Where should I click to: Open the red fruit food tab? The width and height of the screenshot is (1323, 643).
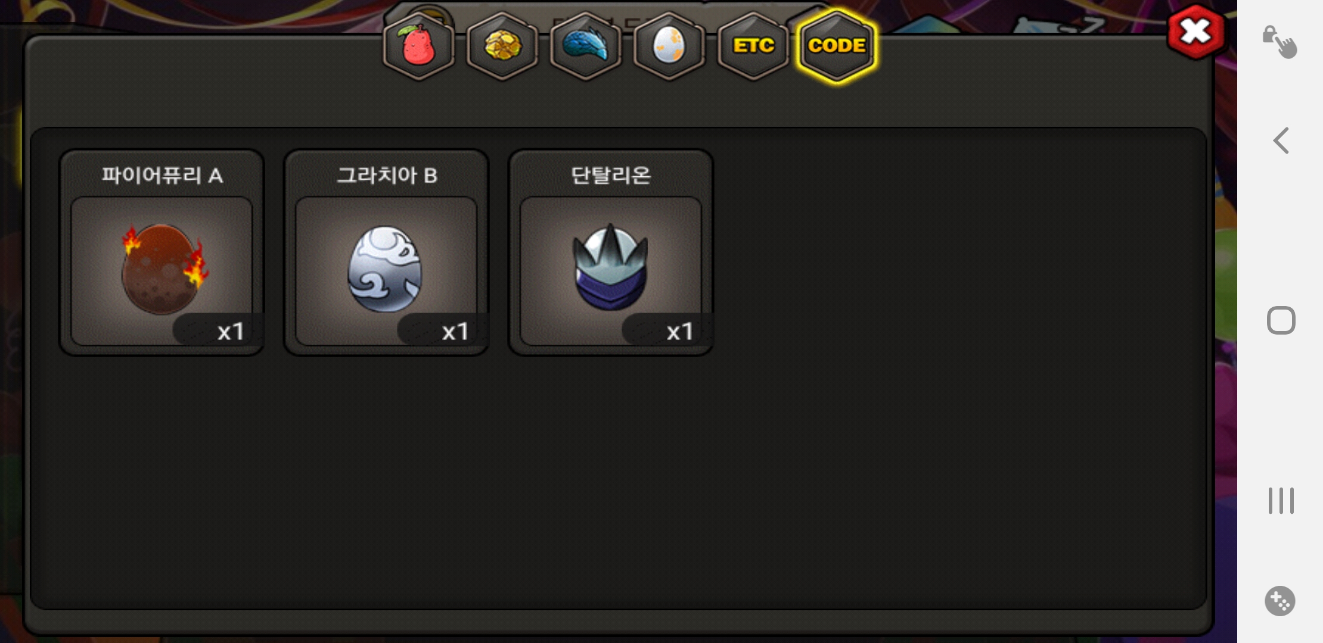click(x=419, y=46)
